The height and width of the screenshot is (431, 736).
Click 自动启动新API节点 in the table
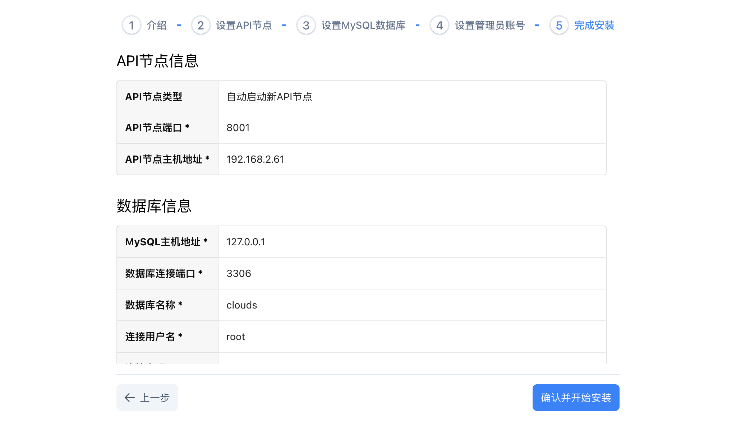[269, 96]
